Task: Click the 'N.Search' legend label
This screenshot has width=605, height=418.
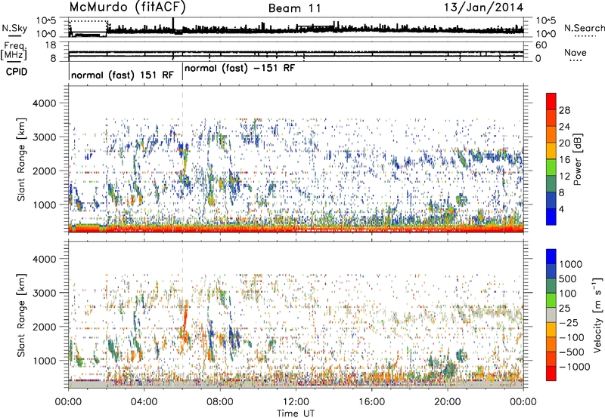Action: 584,28
